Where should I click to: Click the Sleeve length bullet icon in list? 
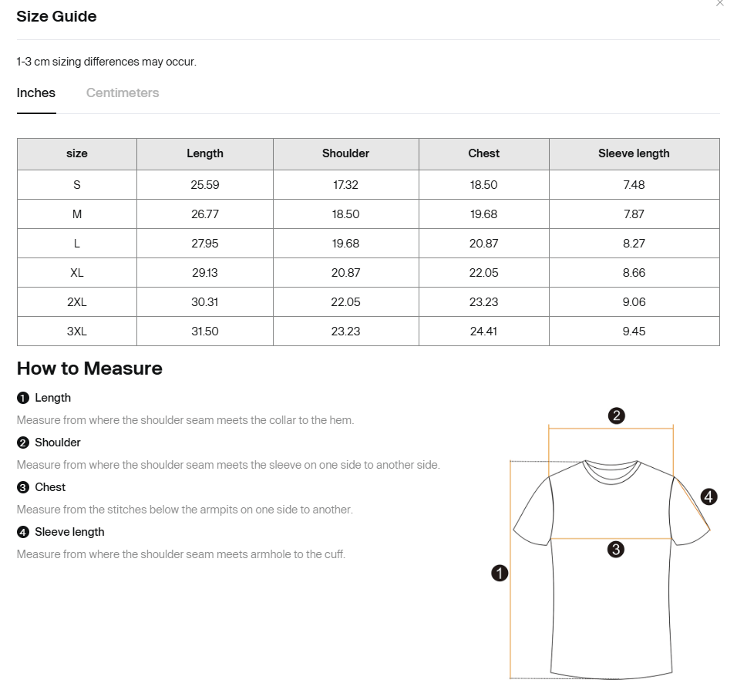(x=23, y=532)
